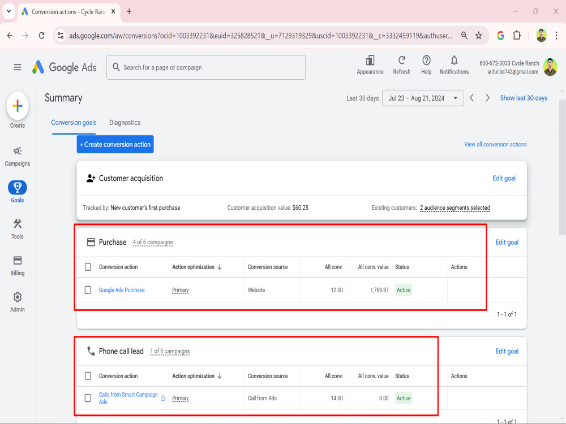Open Primary setting for Google Ads Purchase
Viewport: 566px width, 424px height.
coord(180,290)
